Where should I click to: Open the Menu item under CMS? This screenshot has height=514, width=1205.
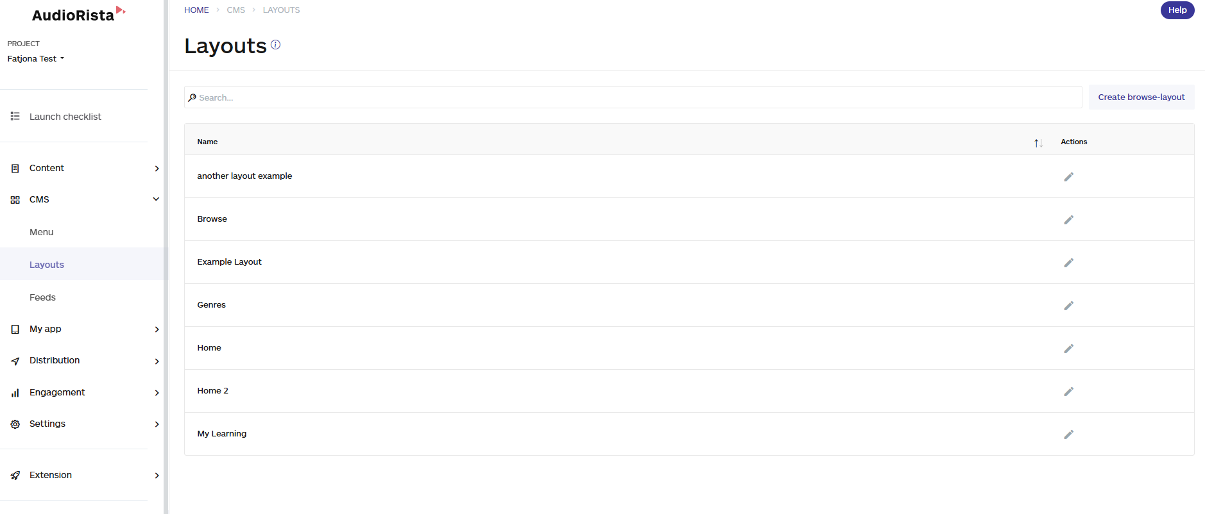click(x=41, y=232)
